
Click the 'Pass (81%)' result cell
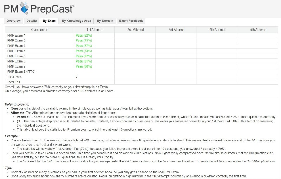84,61
